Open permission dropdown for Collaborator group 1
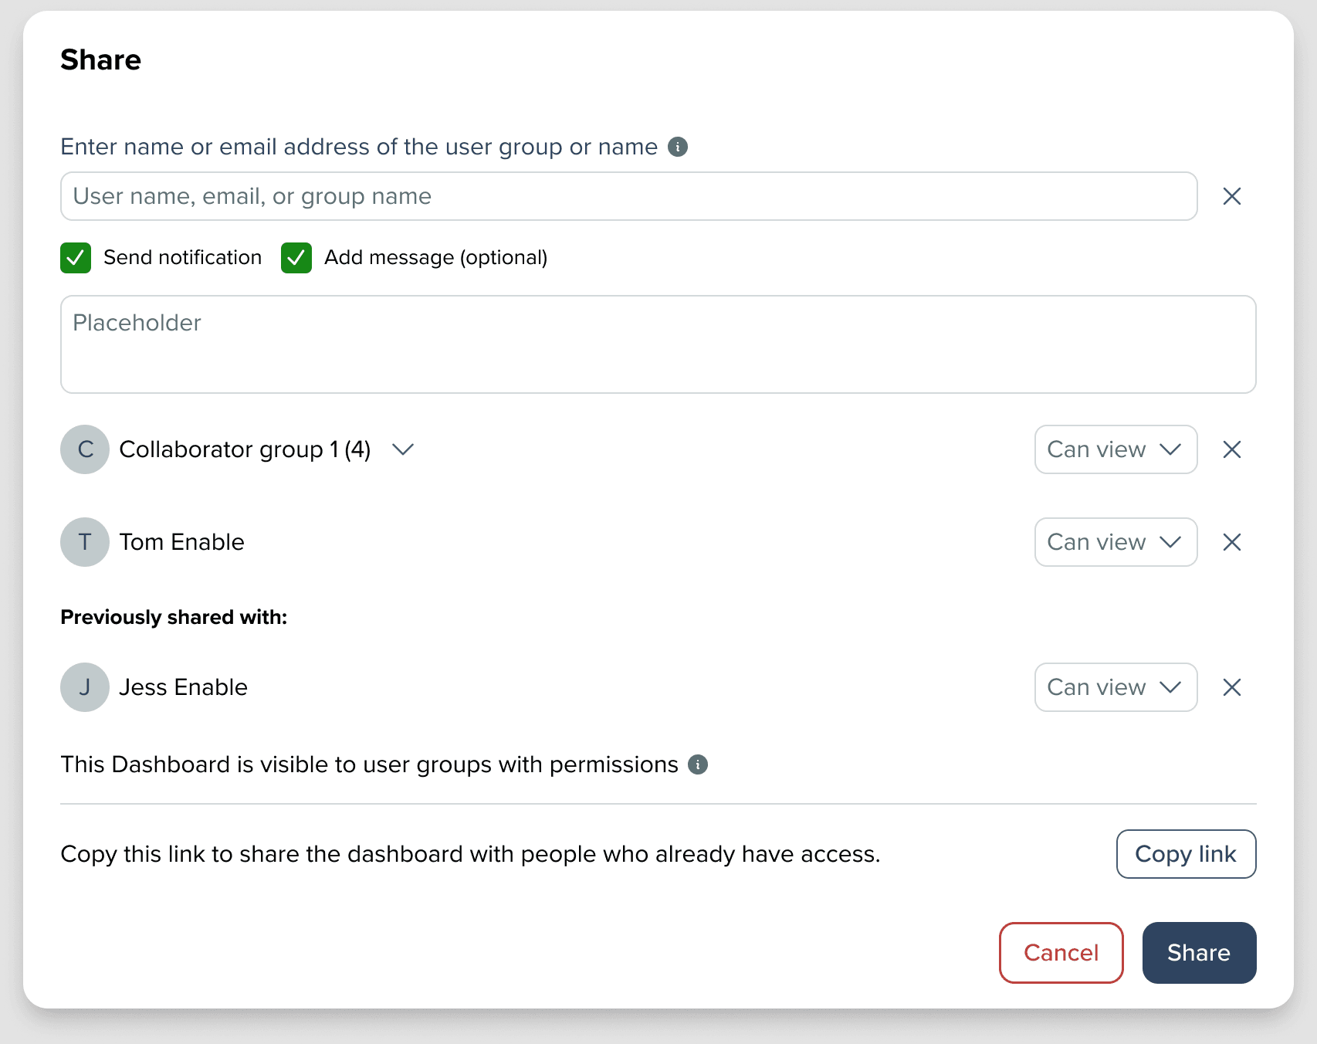The image size is (1317, 1044). click(x=1116, y=449)
